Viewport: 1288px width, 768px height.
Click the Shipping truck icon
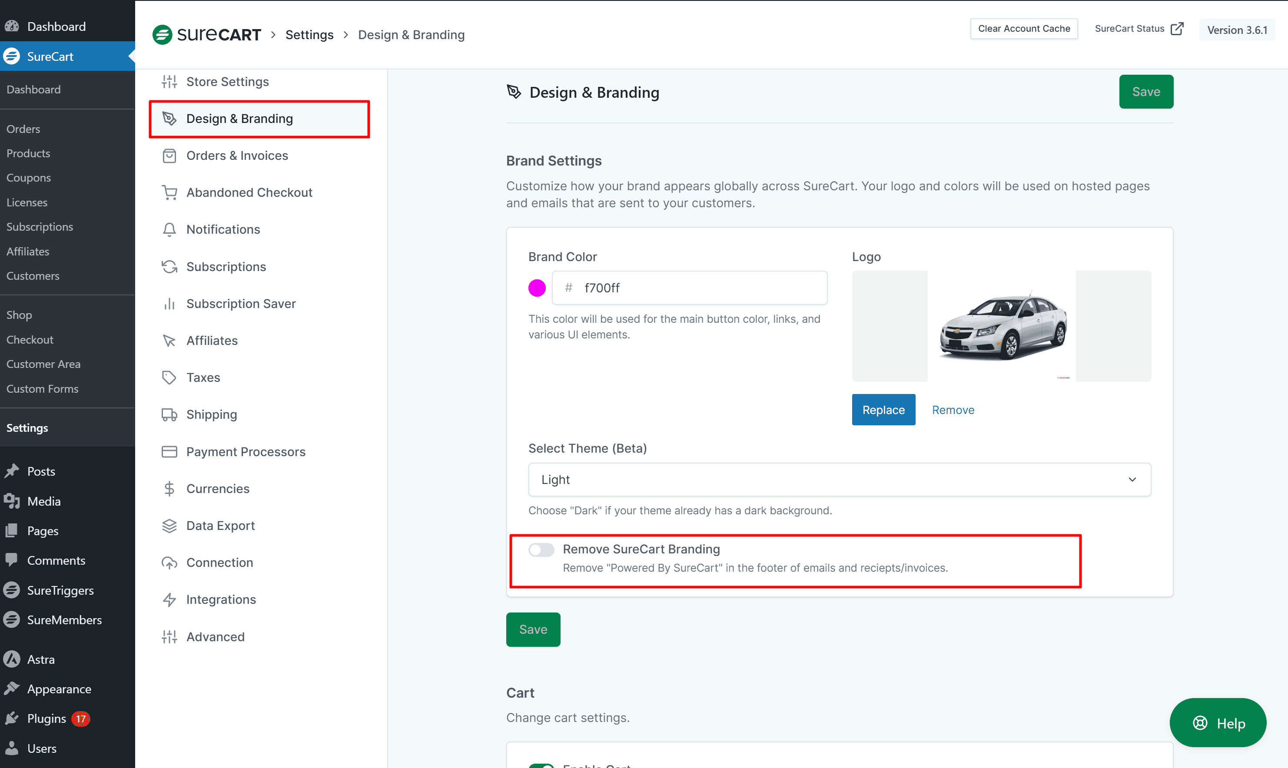click(x=169, y=414)
